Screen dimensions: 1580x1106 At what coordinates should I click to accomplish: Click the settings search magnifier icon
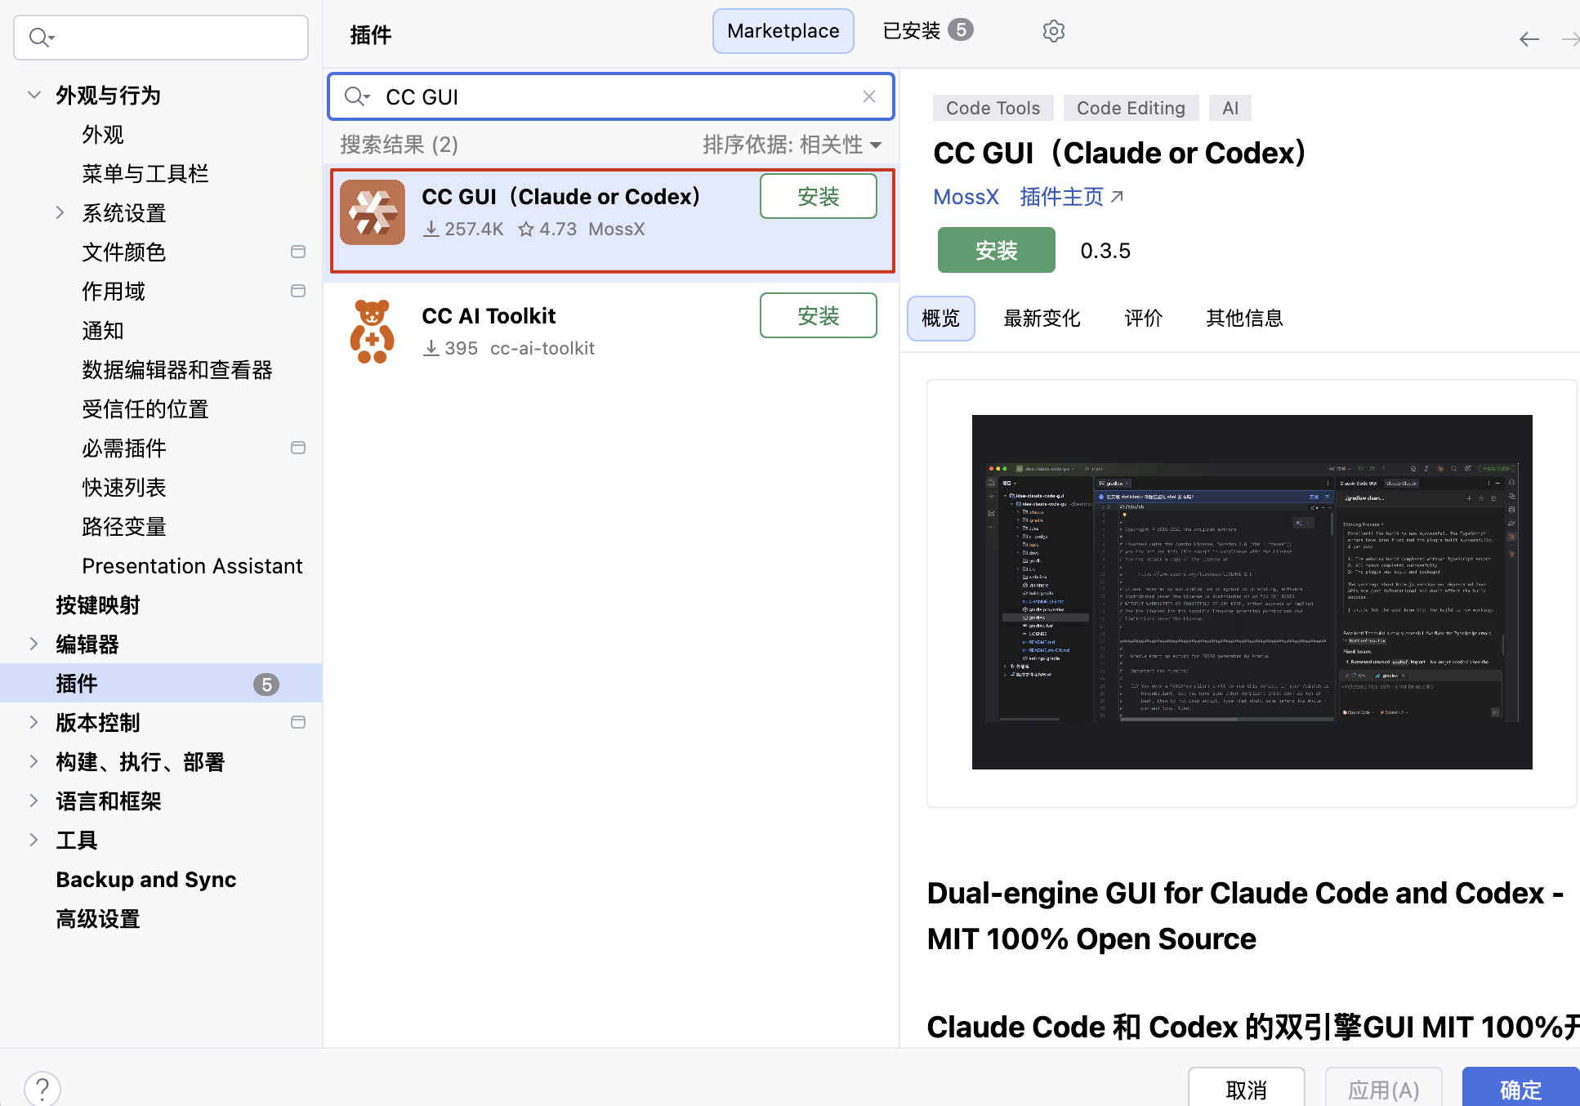(x=41, y=37)
